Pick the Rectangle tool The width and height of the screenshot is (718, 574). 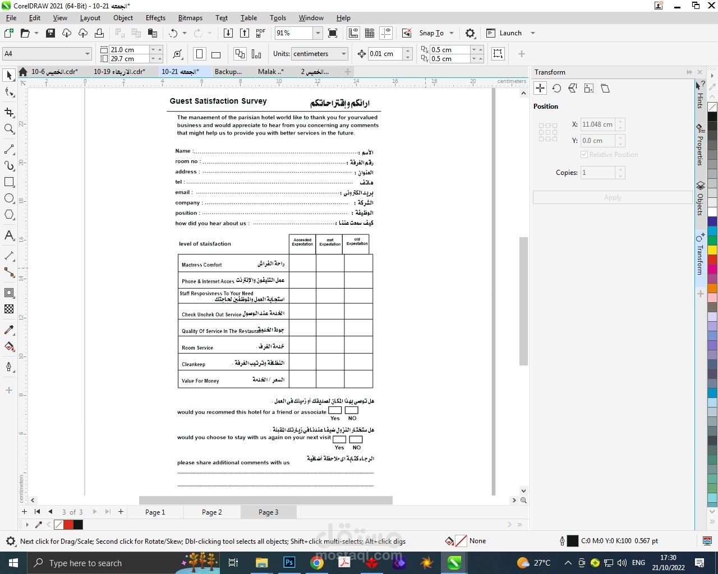click(9, 182)
